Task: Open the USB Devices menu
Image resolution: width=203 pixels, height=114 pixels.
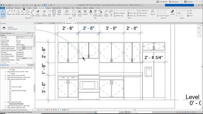Action: (174, 2)
